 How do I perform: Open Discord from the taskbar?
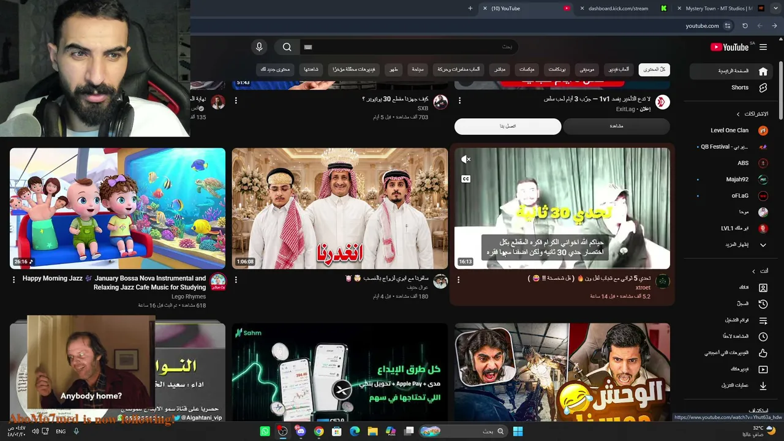(301, 431)
